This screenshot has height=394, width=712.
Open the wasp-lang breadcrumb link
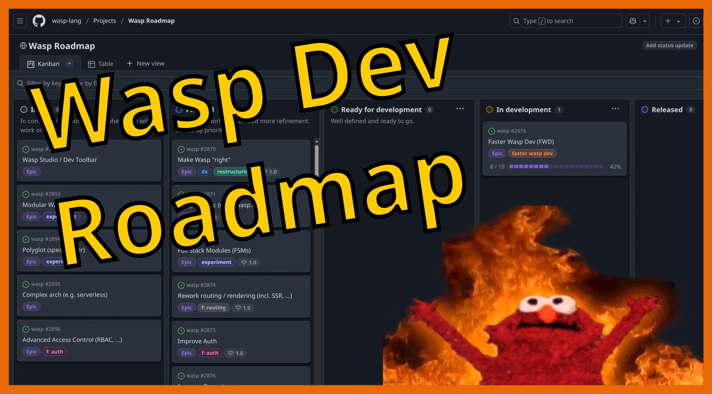tap(66, 21)
